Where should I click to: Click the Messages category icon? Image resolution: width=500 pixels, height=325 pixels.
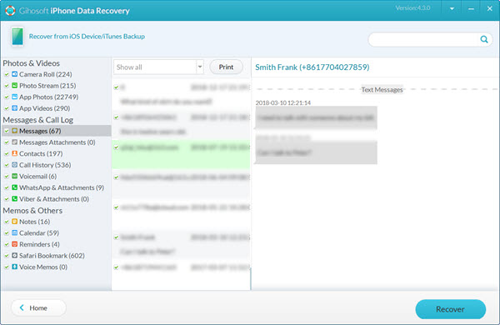pyautogui.click(x=14, y=131)
